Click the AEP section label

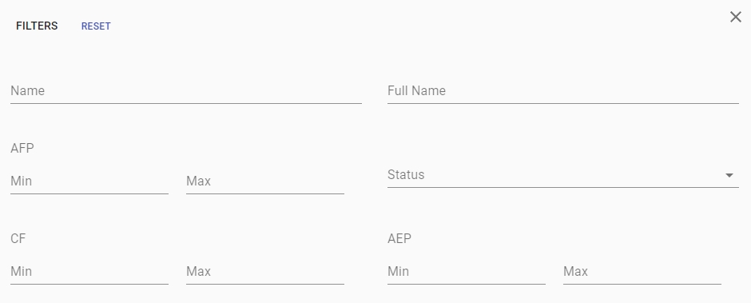click(x=399, y=238)
